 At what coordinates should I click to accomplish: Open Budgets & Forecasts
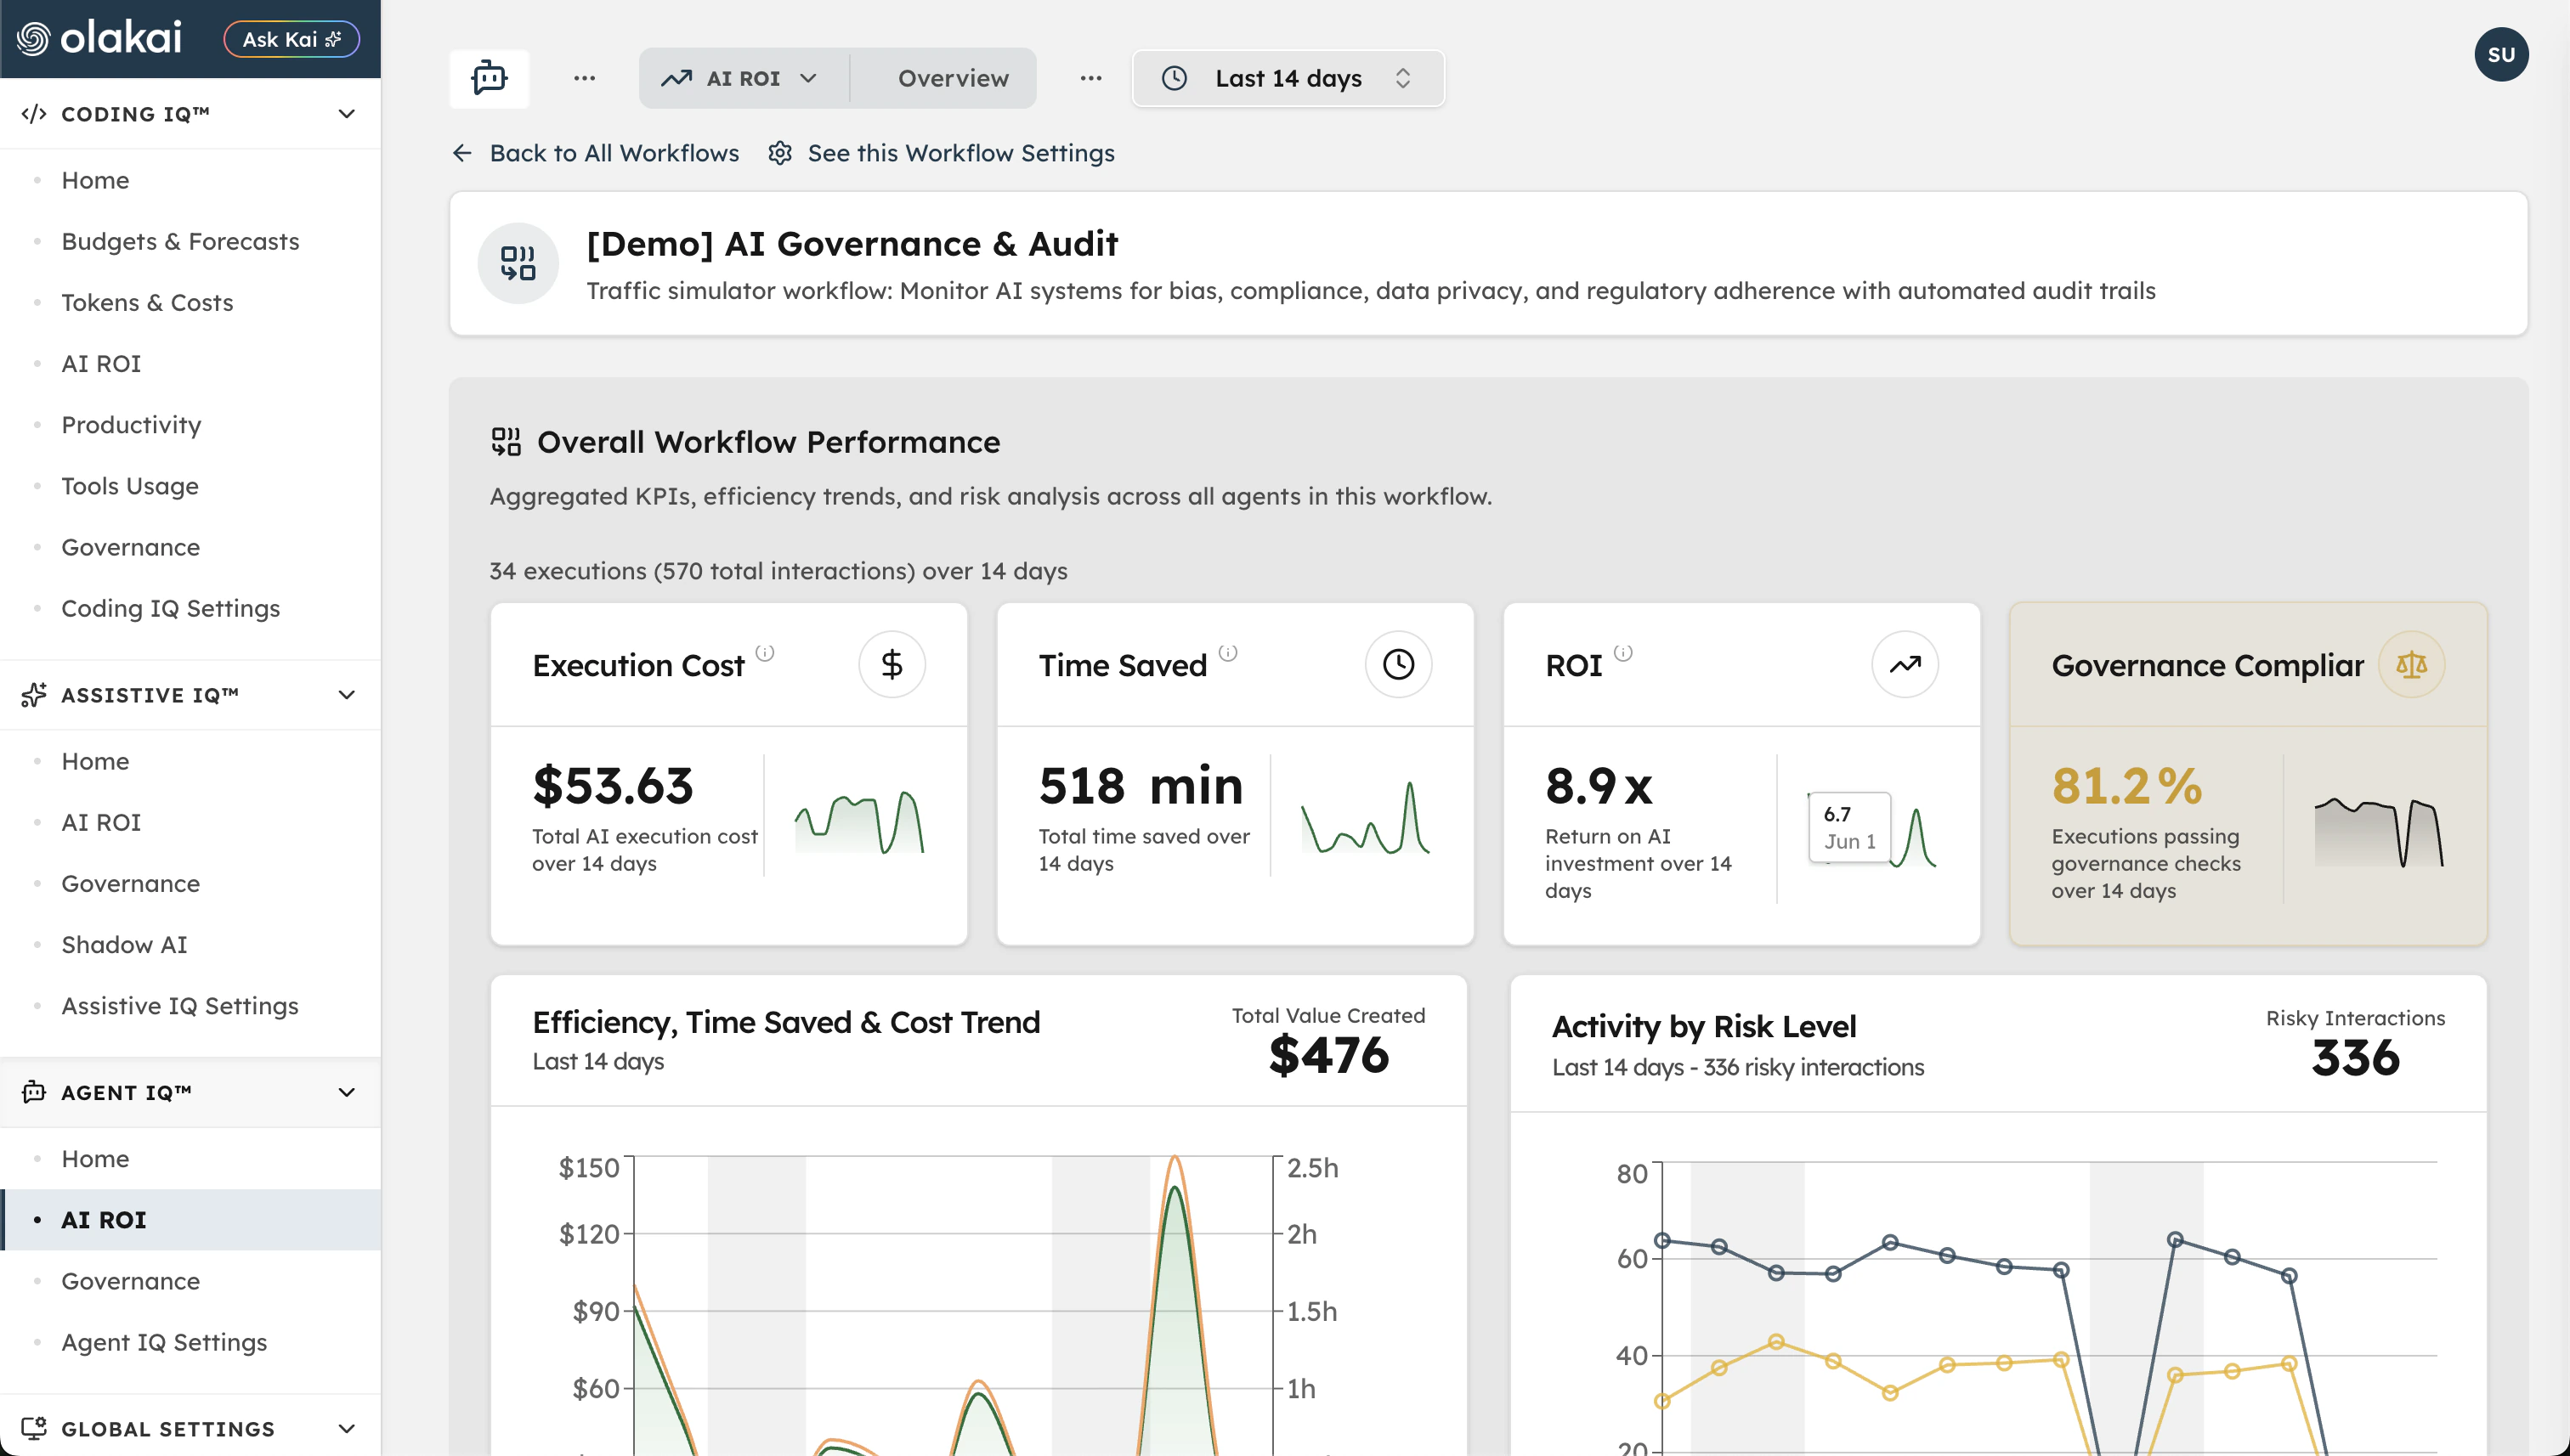(x=180, y=241)
